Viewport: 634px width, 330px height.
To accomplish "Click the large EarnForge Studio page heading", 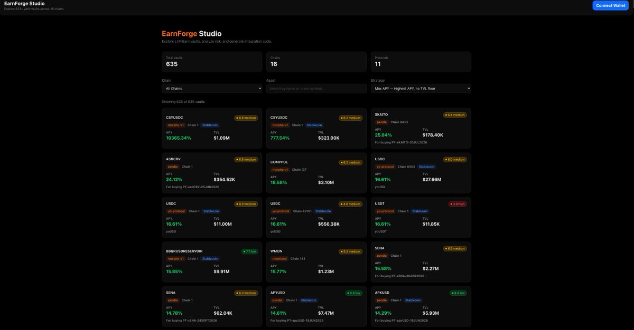I will click(x=192, y=34).
